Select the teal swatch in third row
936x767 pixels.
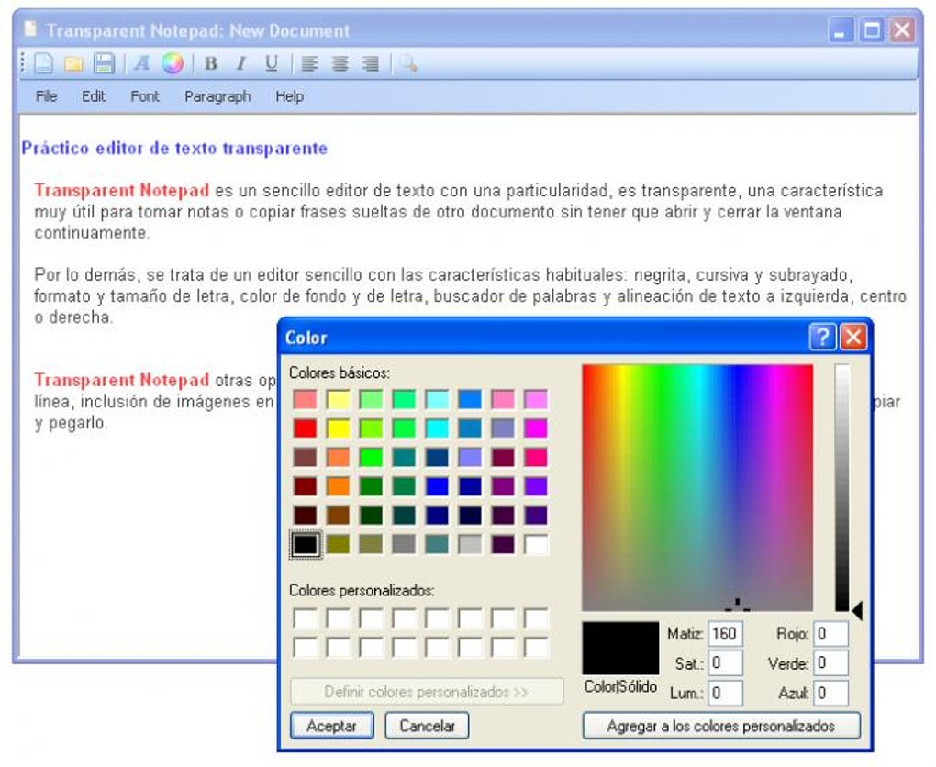pos(404,457)
